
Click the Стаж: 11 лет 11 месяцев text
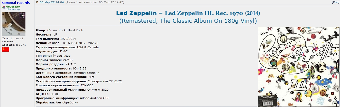tap(13, 40)
